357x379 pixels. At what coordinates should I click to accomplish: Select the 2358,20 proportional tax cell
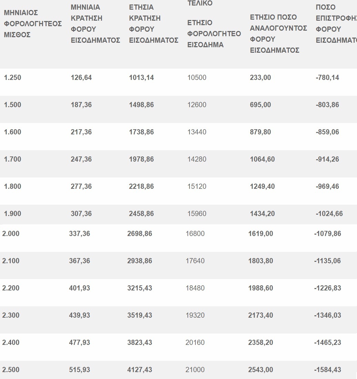point(261,342)
